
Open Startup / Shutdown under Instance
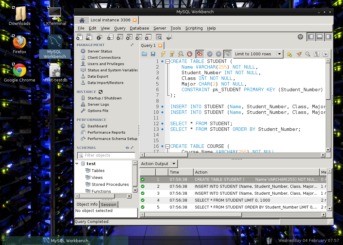pos(105,98)
